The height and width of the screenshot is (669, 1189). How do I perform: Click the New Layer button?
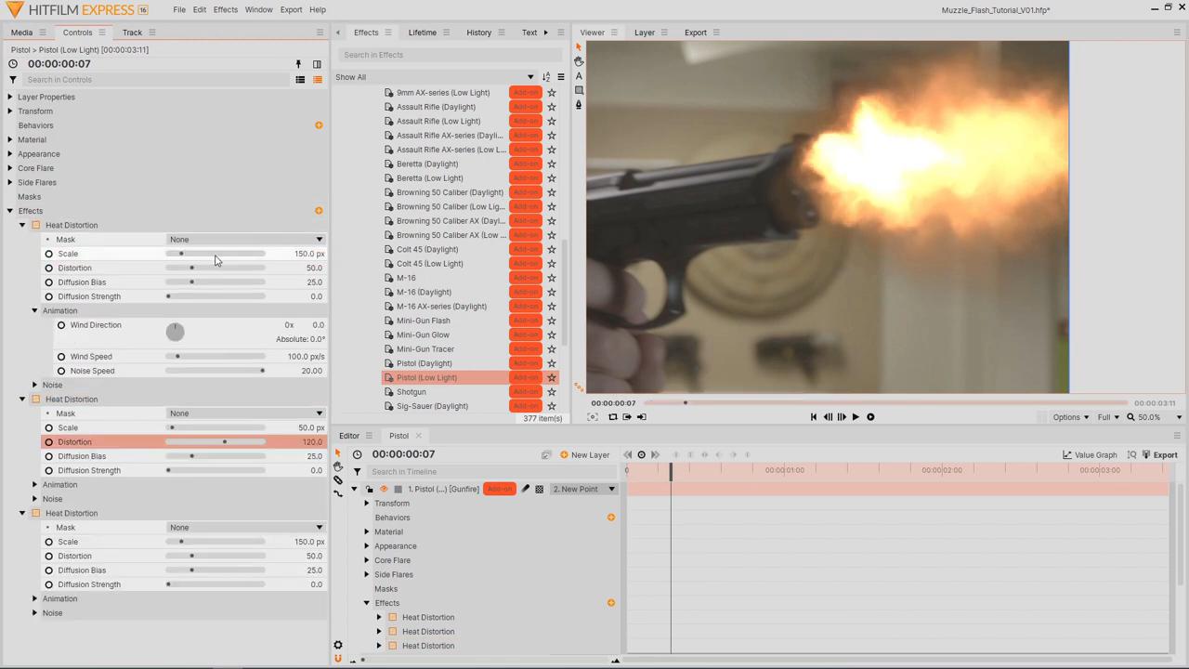click(x=585, y=455)
